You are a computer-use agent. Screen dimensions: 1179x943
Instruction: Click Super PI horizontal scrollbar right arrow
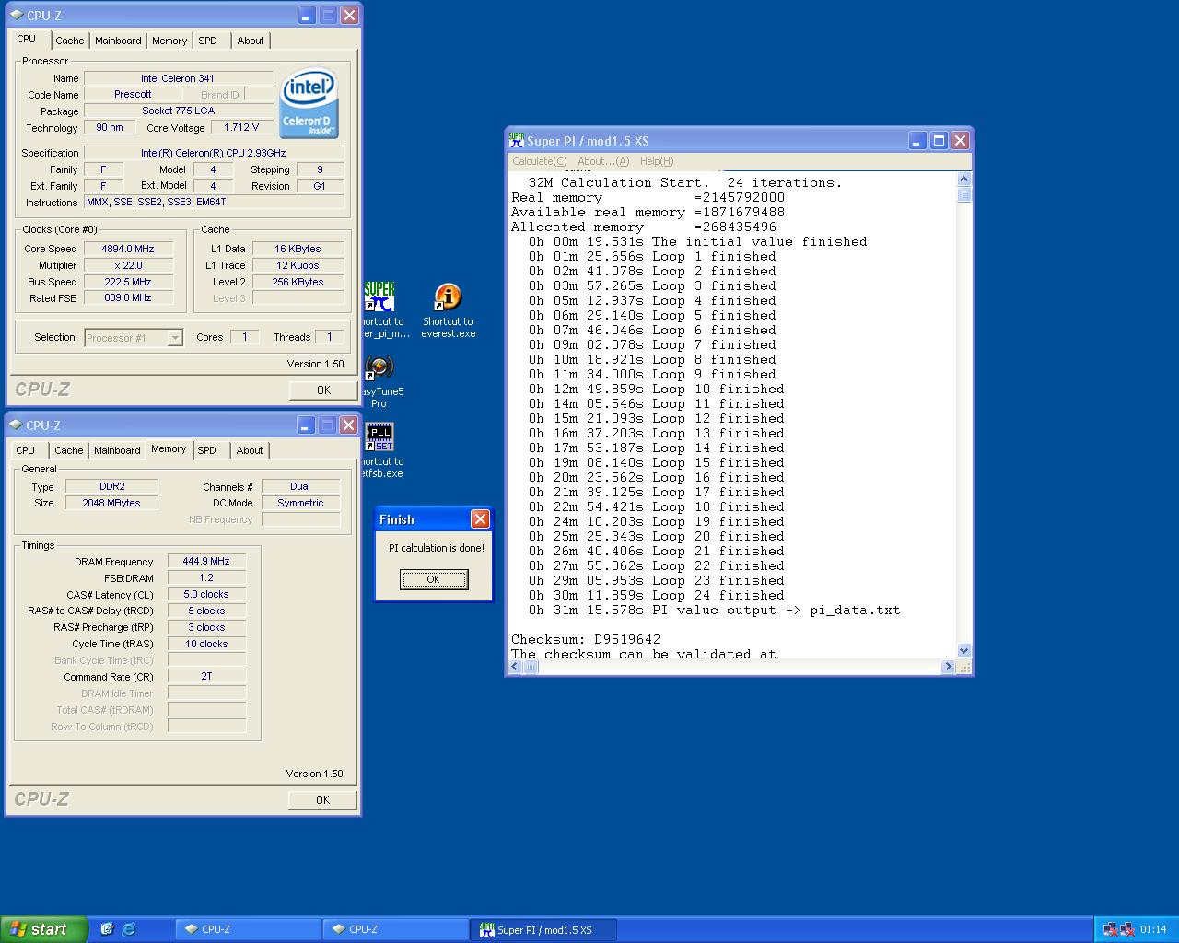[948, 667]
